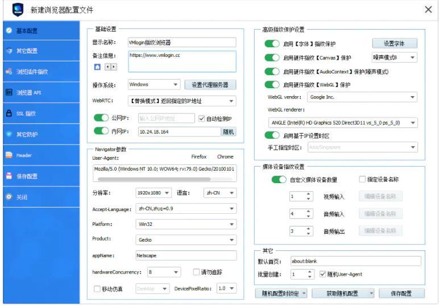The height and width of the screenshot is (306, 439).
Task: Click the Chrome user-agent link
Action: click(x=225, y=157)
